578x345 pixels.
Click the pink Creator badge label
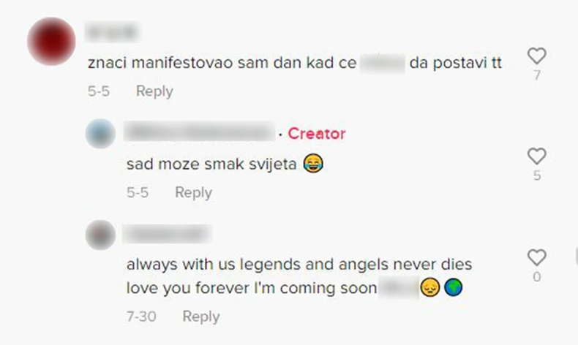(x=317, y=133)
